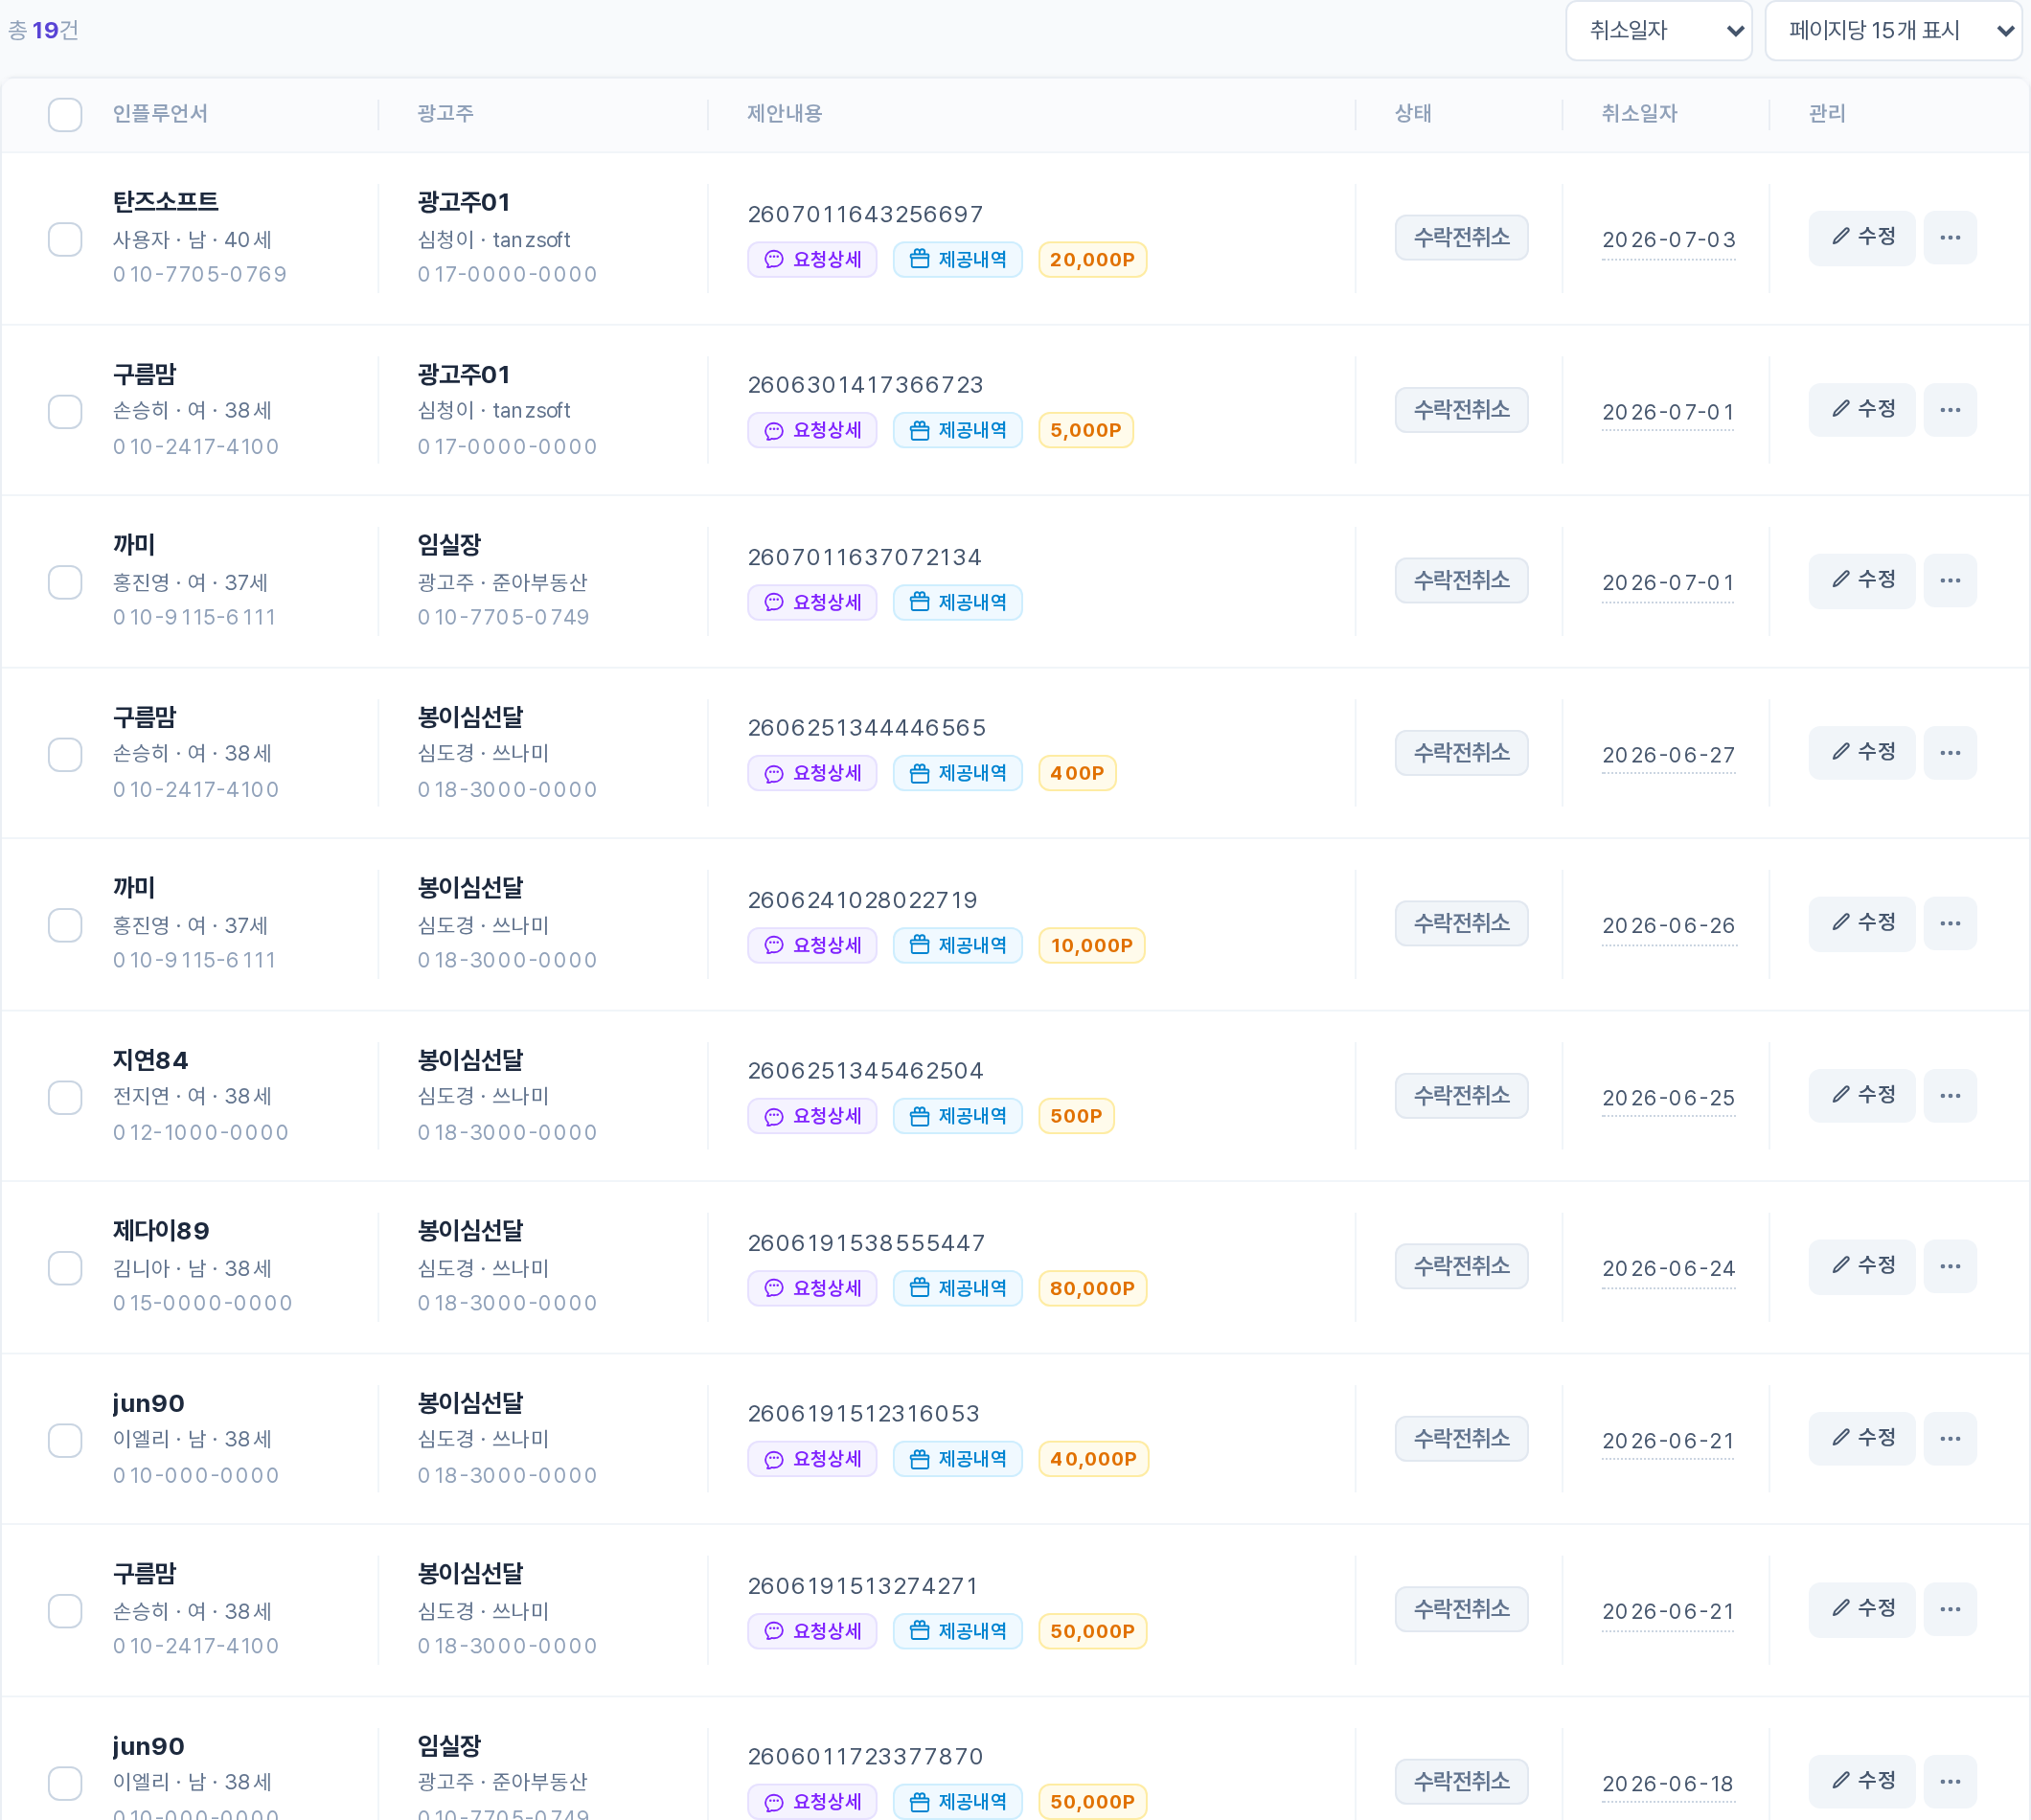Open more options for proposal 2606191512316053
The width and height of the screenshot is (2031, 1820).
tap(1949, 1439)
